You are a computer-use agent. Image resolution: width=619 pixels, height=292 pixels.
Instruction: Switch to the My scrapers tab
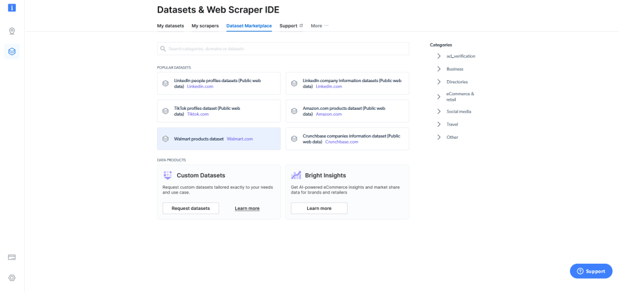(205, 26)
